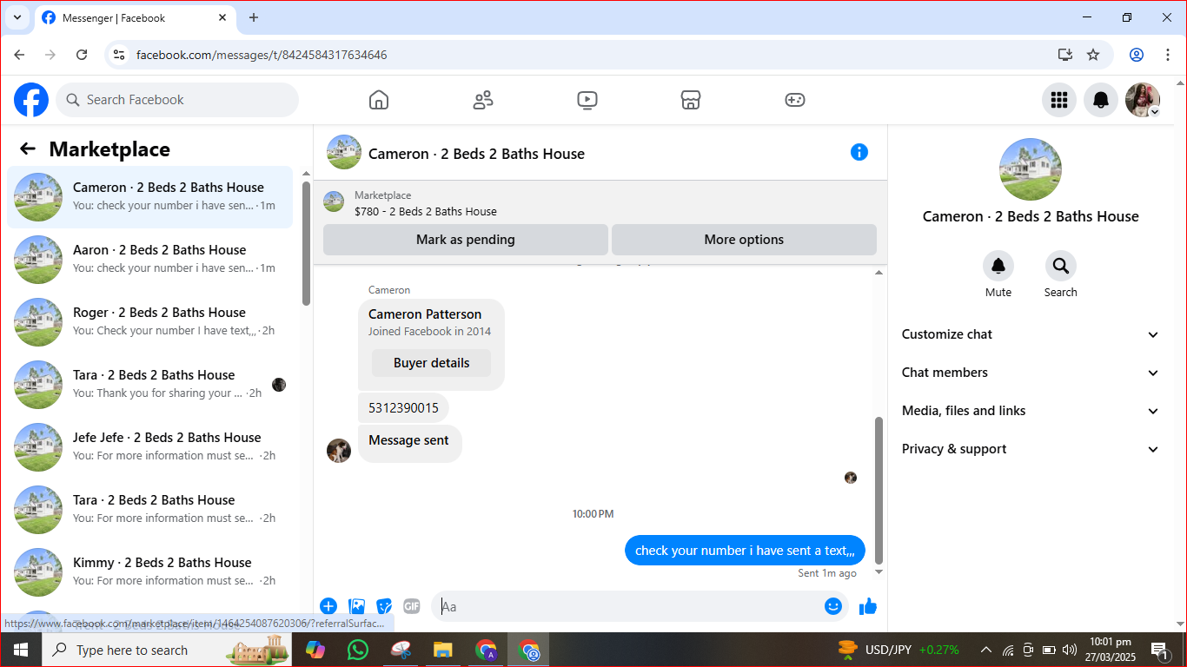Click the listing thumbnail in right panel

(x=1031, y=169)
